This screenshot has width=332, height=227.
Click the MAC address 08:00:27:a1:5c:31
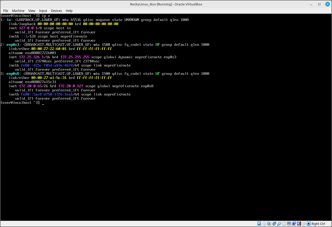click(x=49, y=78)
